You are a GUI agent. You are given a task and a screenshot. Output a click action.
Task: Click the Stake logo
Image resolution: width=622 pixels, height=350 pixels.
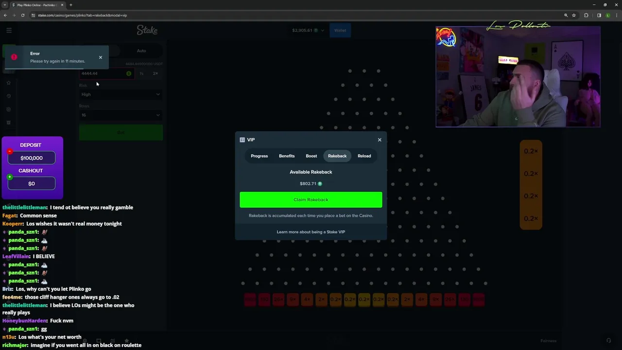(147, 30)
